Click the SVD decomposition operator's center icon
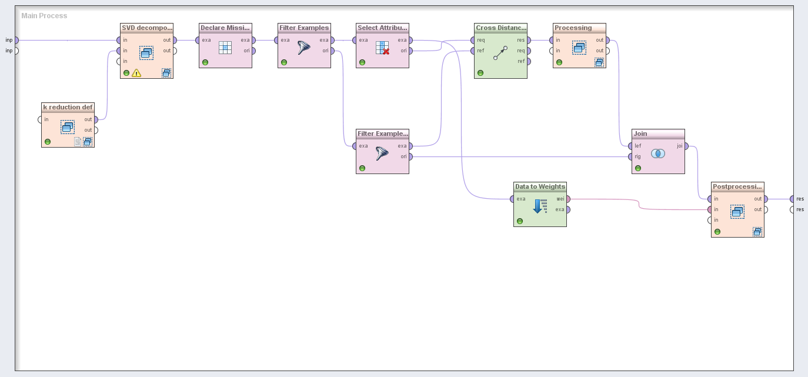808x377 pixels. click(146, 52)
